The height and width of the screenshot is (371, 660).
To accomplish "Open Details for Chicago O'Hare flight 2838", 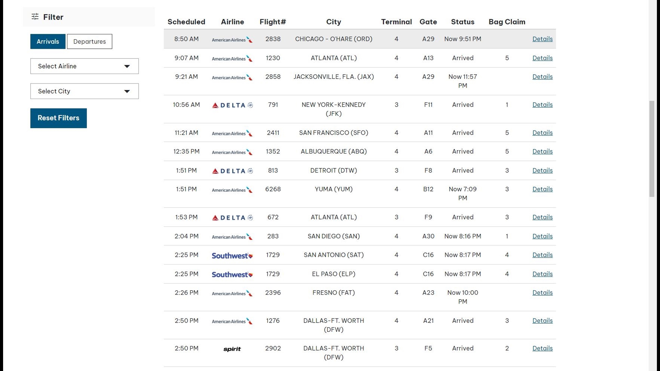I will (542, 39).
